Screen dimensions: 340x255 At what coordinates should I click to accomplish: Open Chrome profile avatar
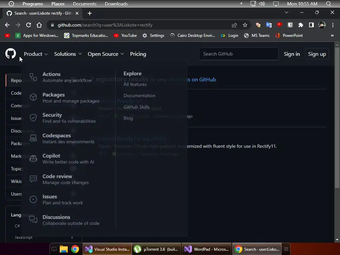click(x=322, y=25)
